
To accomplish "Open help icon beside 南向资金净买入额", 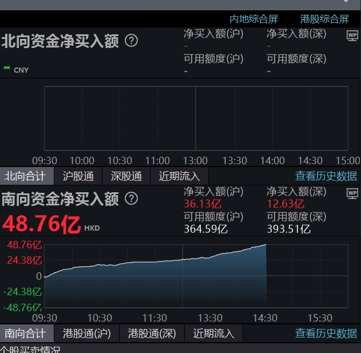I will pos(131,199).
